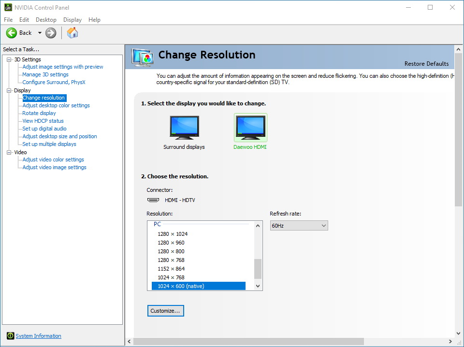Click the main panel horizontal scrollbar thumb
This screenshot has width=464, height=347.
point(248,341)
